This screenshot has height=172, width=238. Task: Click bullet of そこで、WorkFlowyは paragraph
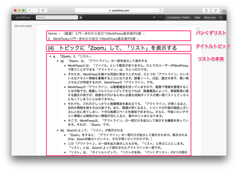tap(65, 121)
